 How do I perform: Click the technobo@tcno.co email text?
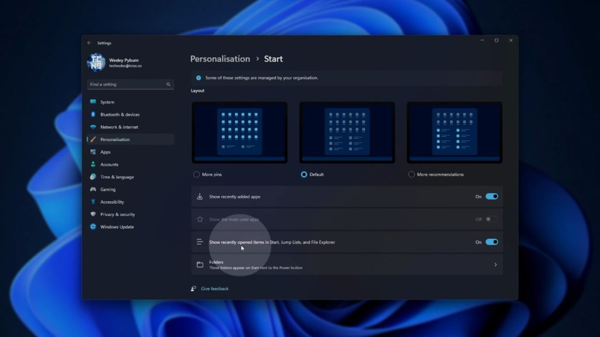click(125, 66)
